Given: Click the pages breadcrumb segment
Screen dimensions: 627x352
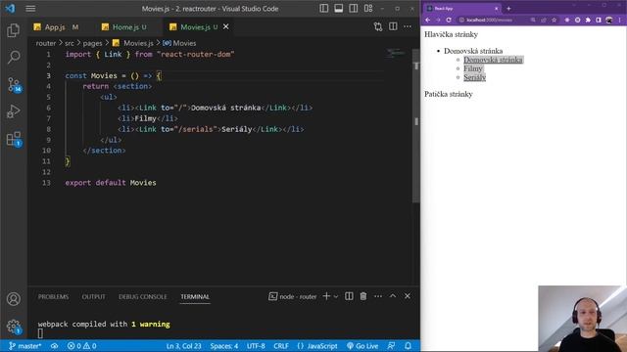Looking at the screenshot, I should (x=92, y=43).
